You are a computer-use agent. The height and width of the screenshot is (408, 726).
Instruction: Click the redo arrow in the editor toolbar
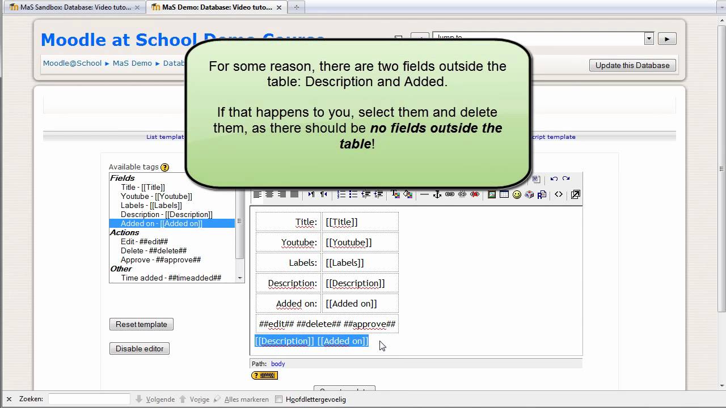(x=566, y=179)
